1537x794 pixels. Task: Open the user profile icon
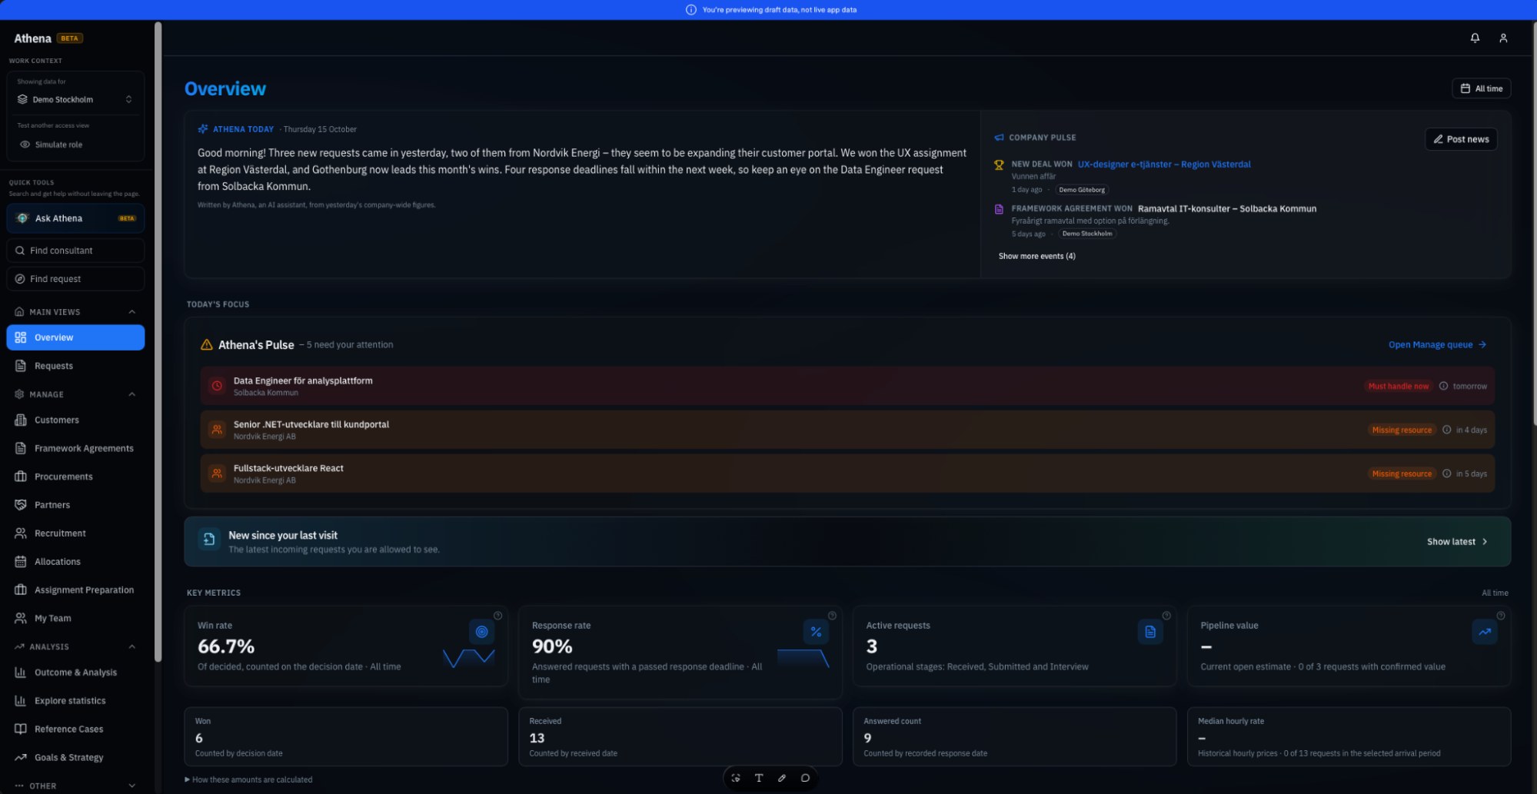tap(1503, 38)
